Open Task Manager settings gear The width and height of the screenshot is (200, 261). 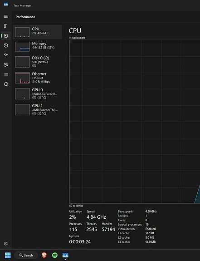pyautogui.click(x=6, y=243)
